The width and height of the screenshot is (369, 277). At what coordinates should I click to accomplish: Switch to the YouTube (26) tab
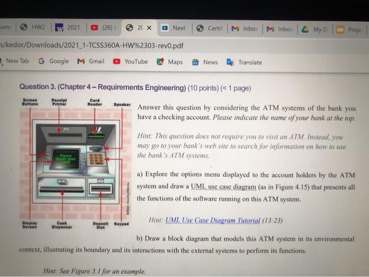coord(104,27)
